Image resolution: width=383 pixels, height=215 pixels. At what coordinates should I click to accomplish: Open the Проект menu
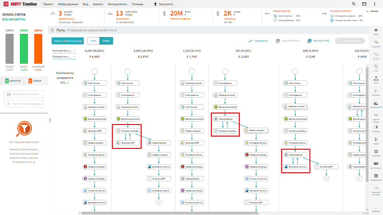48,4
